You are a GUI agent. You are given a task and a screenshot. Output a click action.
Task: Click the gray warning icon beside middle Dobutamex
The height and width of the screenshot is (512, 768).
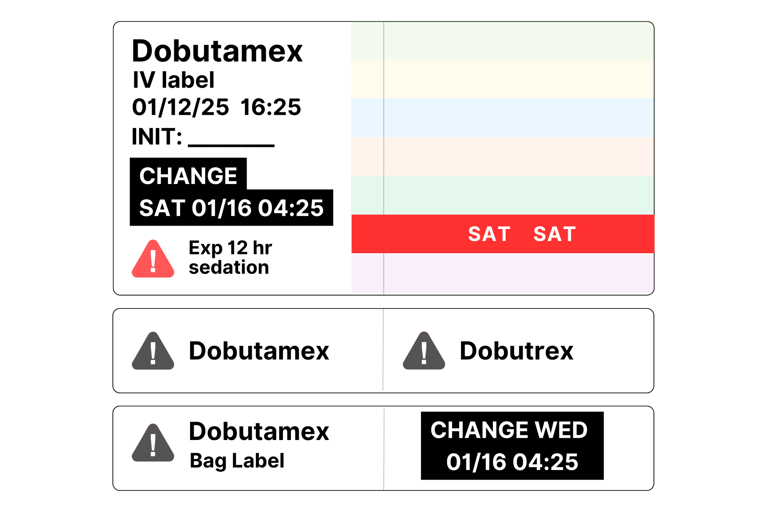[153, 351]
